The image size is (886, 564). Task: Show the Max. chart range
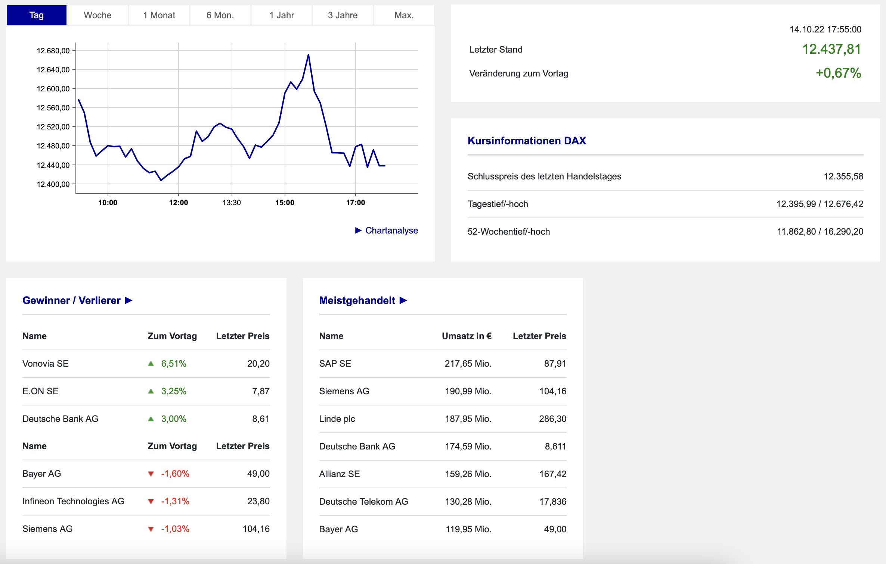click(404, 15)
